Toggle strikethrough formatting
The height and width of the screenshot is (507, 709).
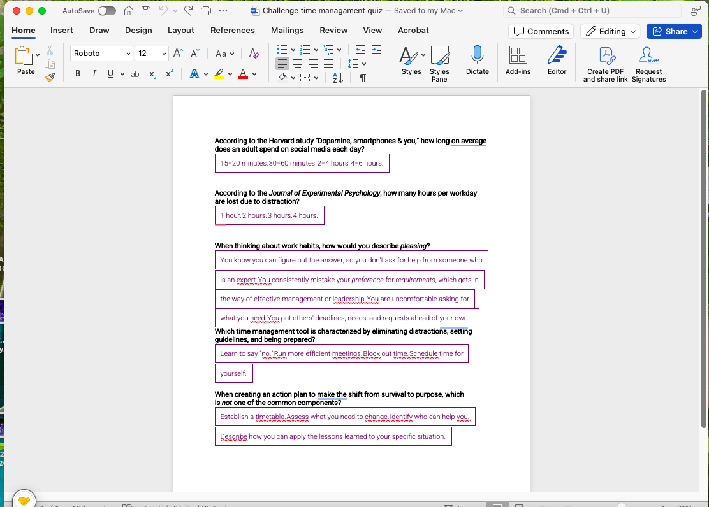[135, 74]
